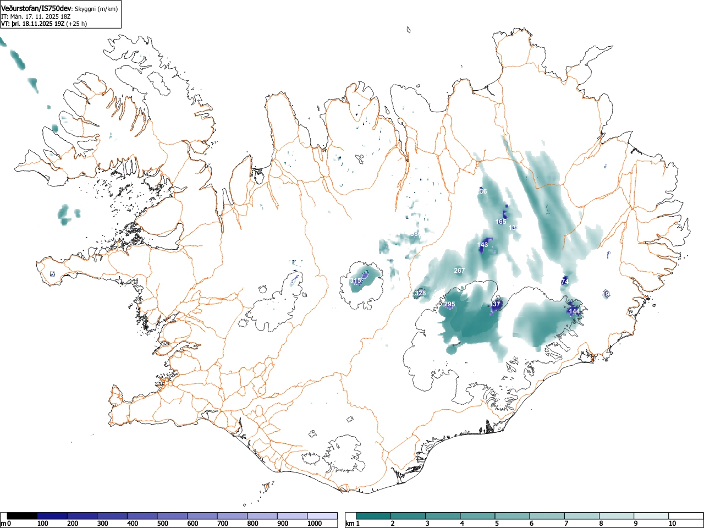Click the 700–800 m legend swatch
Viewport: 704px width, 528px height.
pos(232,516)
